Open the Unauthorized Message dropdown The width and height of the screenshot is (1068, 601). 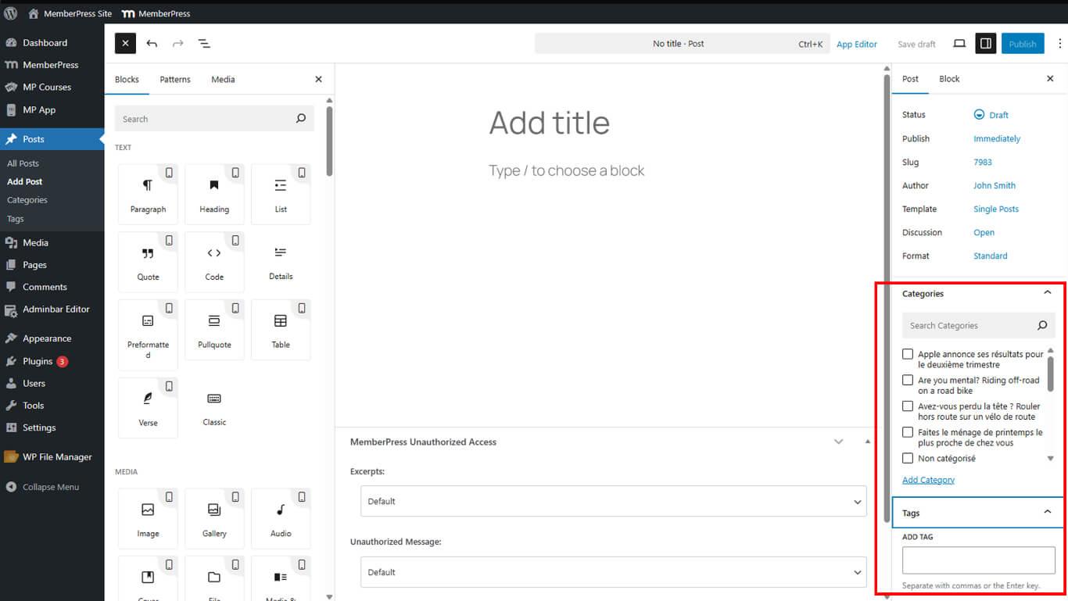coord(613,572)
